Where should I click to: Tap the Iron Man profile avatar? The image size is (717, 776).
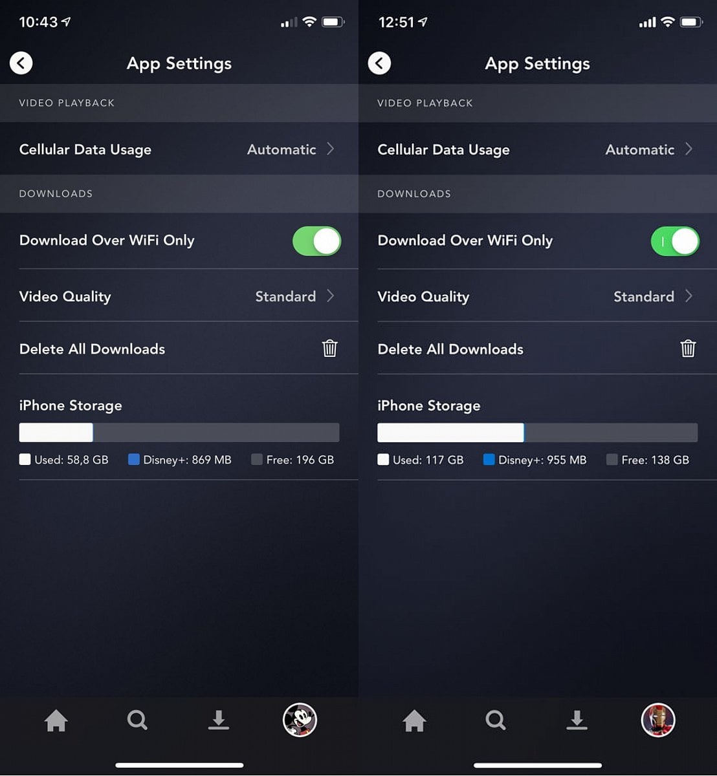click(658, 720)
